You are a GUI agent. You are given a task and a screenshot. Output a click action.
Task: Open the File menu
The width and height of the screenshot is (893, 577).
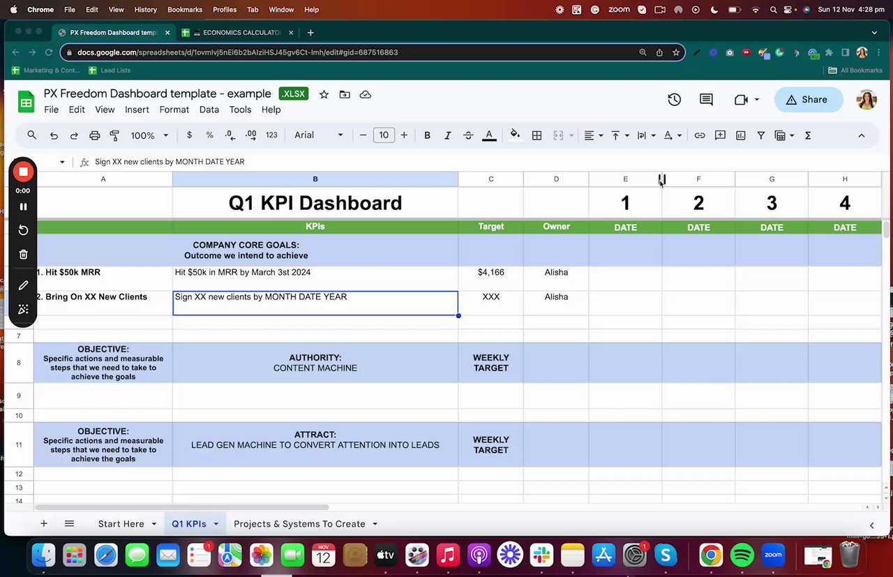[x=52, y=110]
